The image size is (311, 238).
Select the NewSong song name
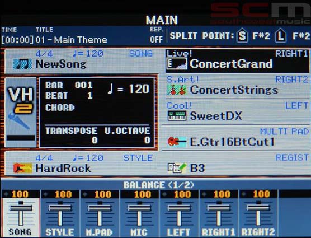point(61,64)
